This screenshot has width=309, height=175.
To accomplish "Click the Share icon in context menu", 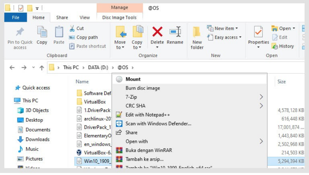I will coord(119,133).
